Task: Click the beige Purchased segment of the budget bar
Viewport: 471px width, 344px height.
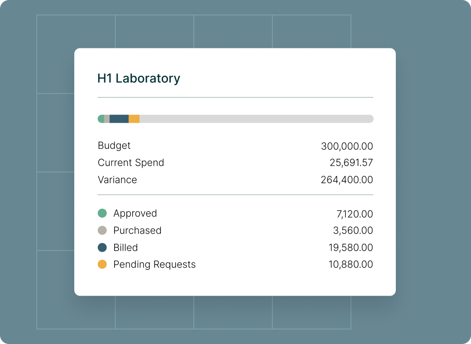Action: 107,119
